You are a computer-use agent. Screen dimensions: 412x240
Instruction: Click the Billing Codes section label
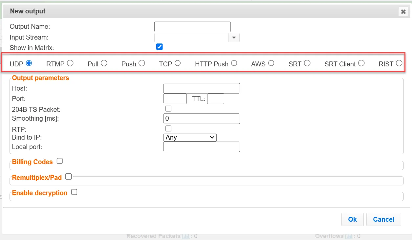click(x=32, y=162)
